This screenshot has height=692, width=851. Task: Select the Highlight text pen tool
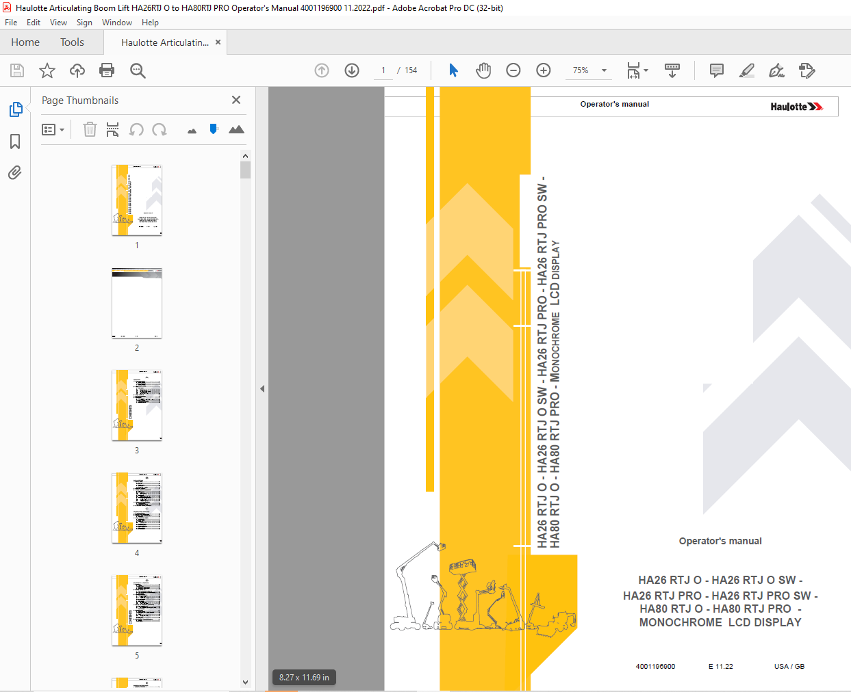pos(747,70)
